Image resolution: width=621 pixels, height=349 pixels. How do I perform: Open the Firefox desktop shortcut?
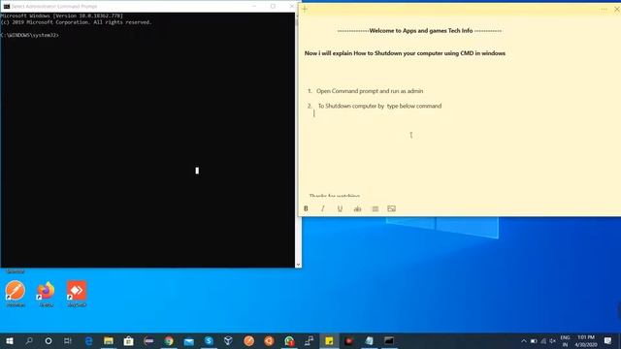tap(46, 294)
